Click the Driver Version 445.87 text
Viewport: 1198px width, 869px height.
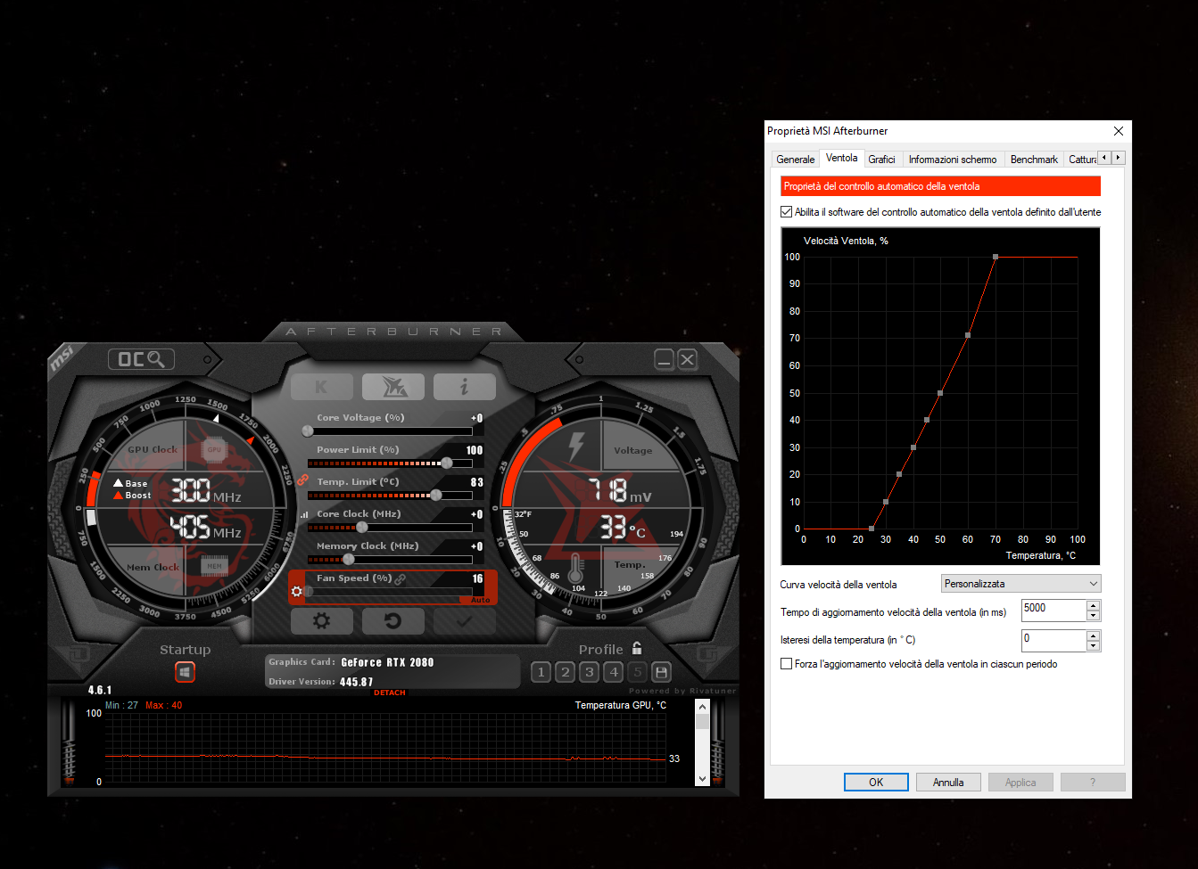321,682
